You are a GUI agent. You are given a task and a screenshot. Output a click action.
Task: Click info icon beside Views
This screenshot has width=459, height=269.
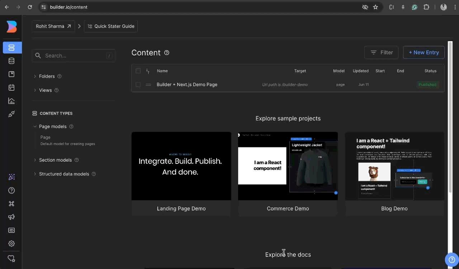[57, 90]
